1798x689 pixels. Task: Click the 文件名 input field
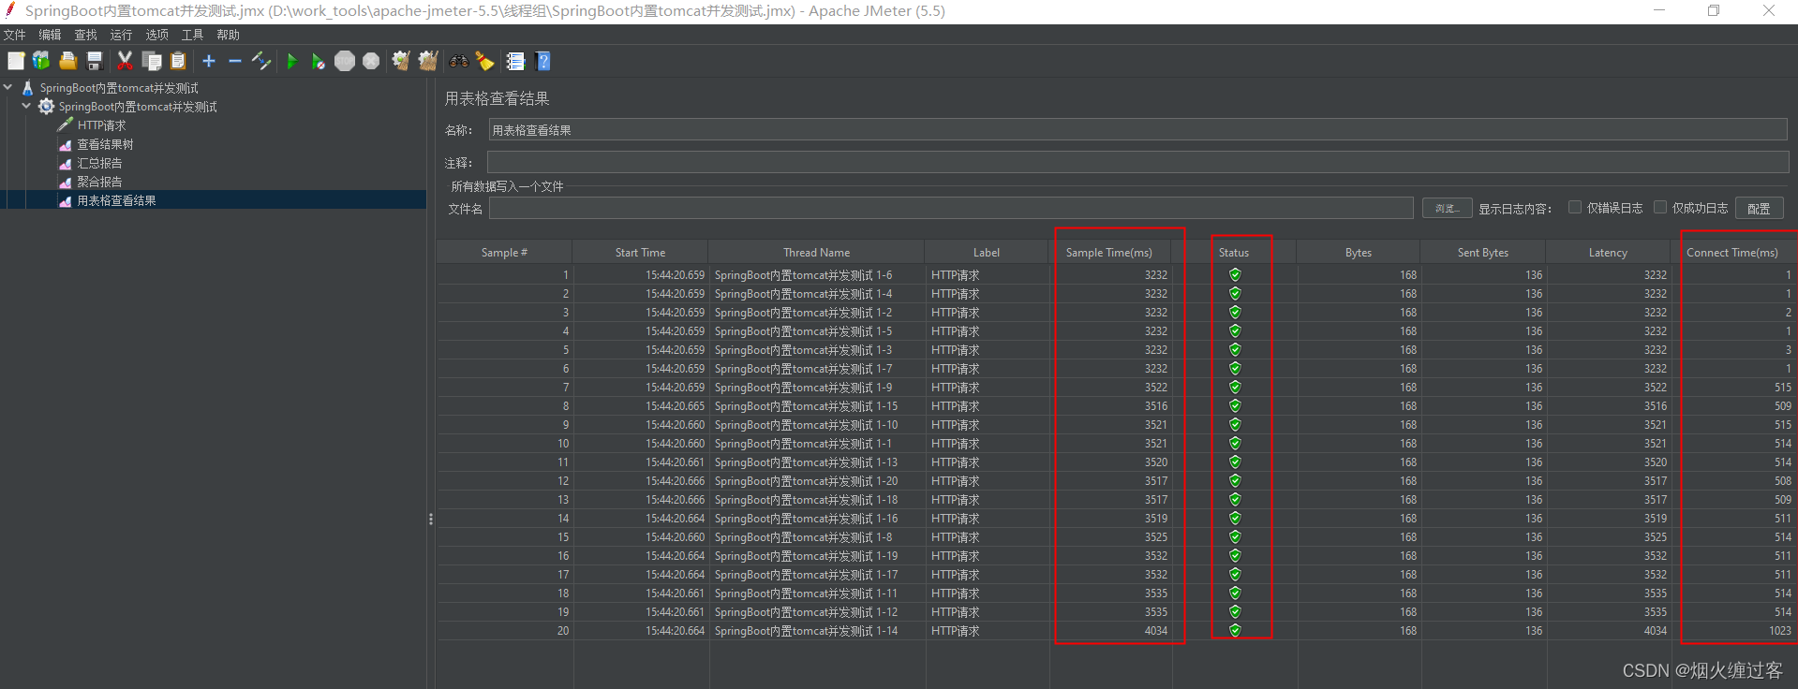tap(951, 208)
